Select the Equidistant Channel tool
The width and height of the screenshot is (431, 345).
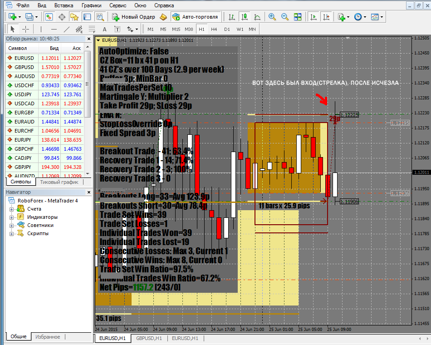click(79, 29)
